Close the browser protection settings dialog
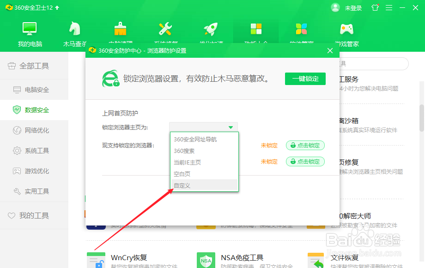This screenshot has width=425, height=268. point(330,51)
